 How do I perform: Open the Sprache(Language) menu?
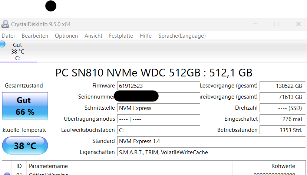coord(182,36)
